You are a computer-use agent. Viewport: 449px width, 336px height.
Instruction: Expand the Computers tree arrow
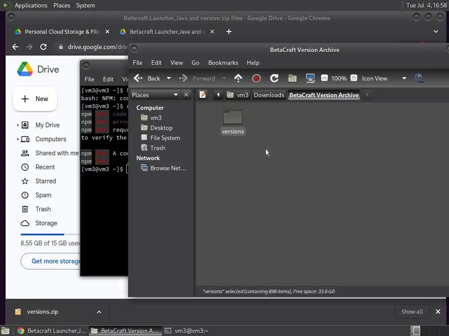point(18,139)
